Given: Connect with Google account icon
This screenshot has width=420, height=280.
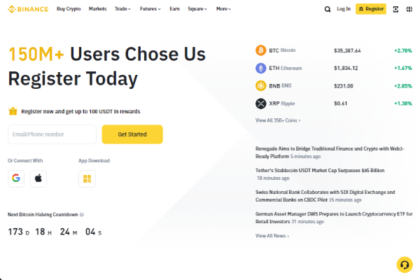Looking at the screenshot, I should (16, 178).
